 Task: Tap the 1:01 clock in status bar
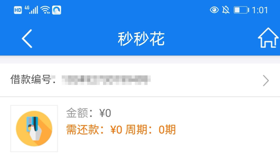click(260, 10)
